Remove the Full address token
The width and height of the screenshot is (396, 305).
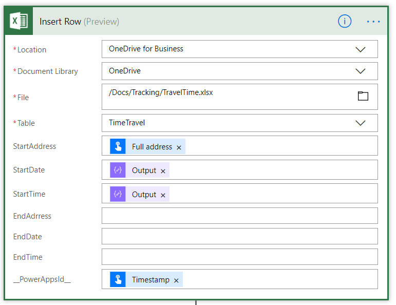[x=179, y=147]
